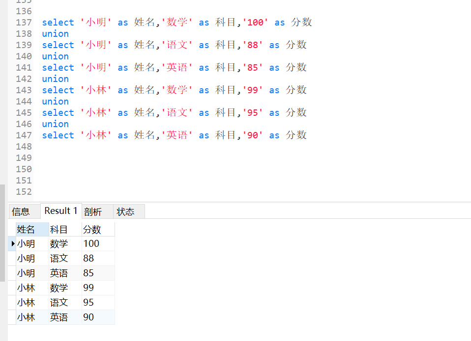This screenshot has height=341, width=471.
Task: Place the cursor on empty line 150
Action: (x=98, y=169)
